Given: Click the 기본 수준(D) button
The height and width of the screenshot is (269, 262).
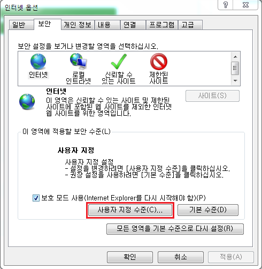Looking at the screenshot, I should [208, 210].
